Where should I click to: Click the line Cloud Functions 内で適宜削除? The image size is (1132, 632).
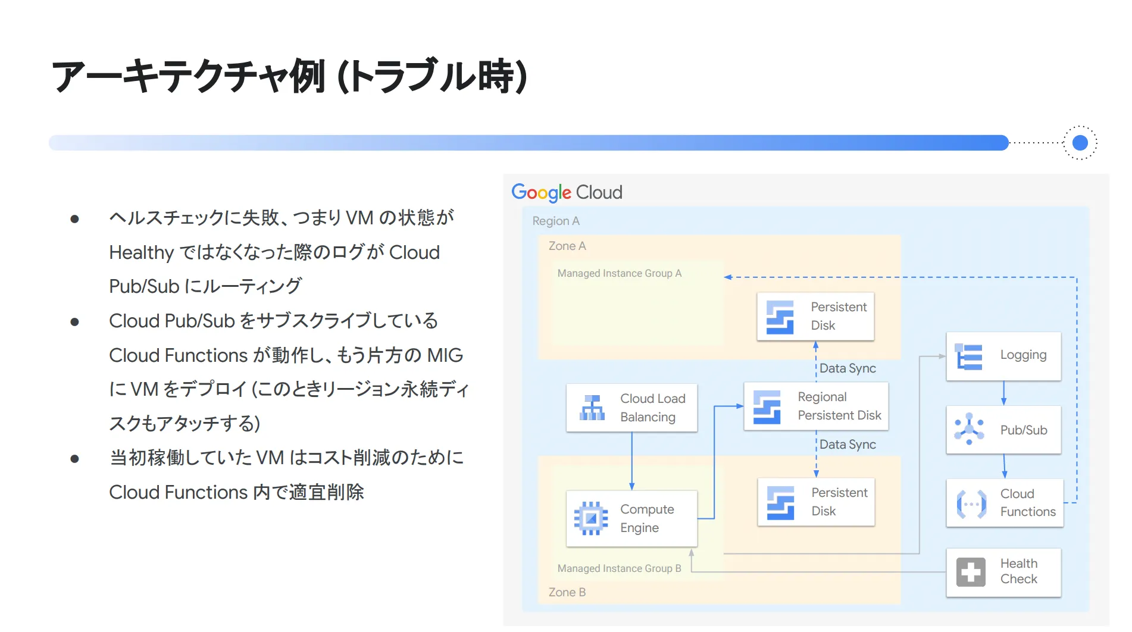click(x=236, y=492)
